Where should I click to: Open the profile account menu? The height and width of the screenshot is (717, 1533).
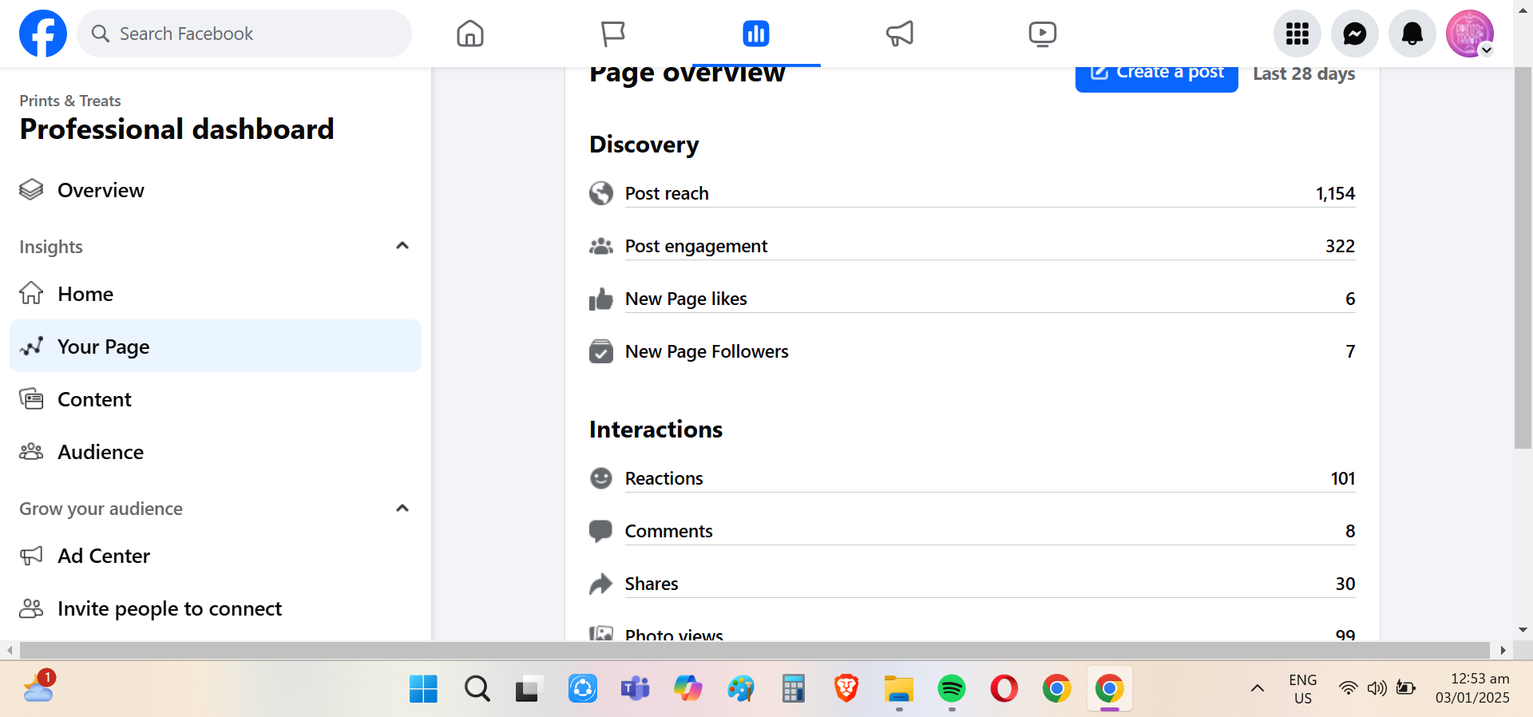(1470, 34)
